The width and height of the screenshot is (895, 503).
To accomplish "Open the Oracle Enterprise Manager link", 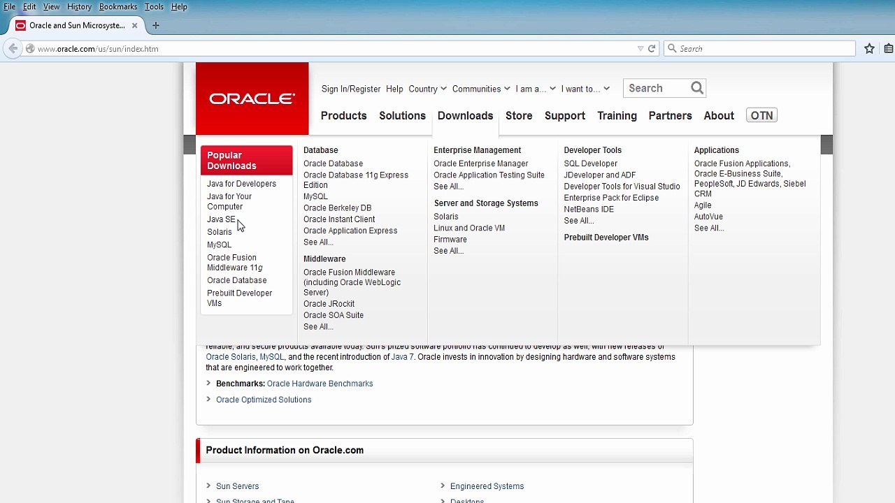I will click(481, 163).
